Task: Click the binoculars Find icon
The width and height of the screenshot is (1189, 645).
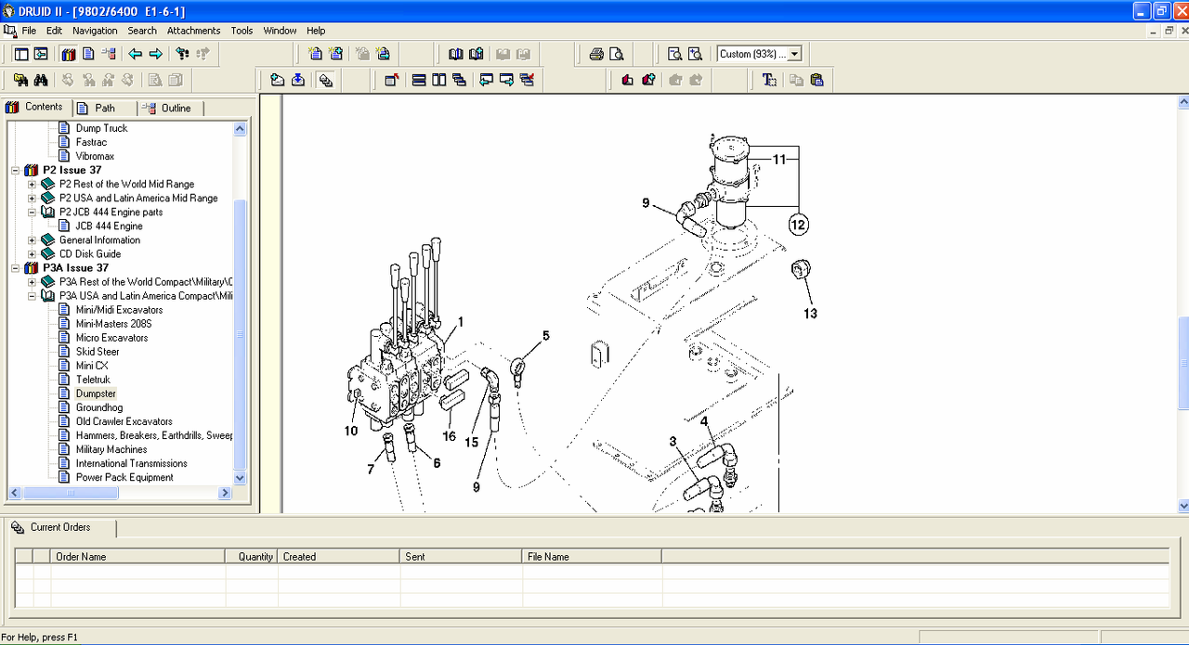Action: click(x=41, y=80)
